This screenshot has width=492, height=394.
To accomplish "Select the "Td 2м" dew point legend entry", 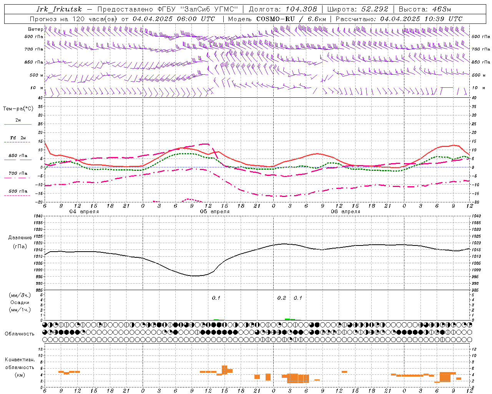I will point(18,138).
